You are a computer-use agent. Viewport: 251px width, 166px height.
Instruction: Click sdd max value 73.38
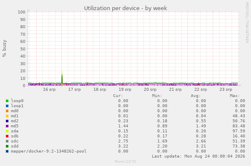point(239,146)
